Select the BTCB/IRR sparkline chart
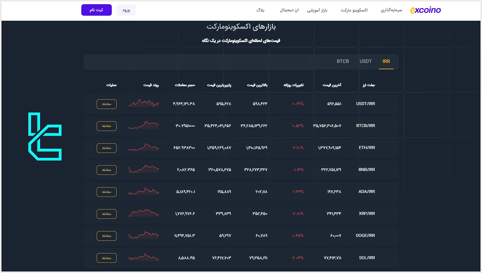 pyautogui.click(x=144, y=126)
